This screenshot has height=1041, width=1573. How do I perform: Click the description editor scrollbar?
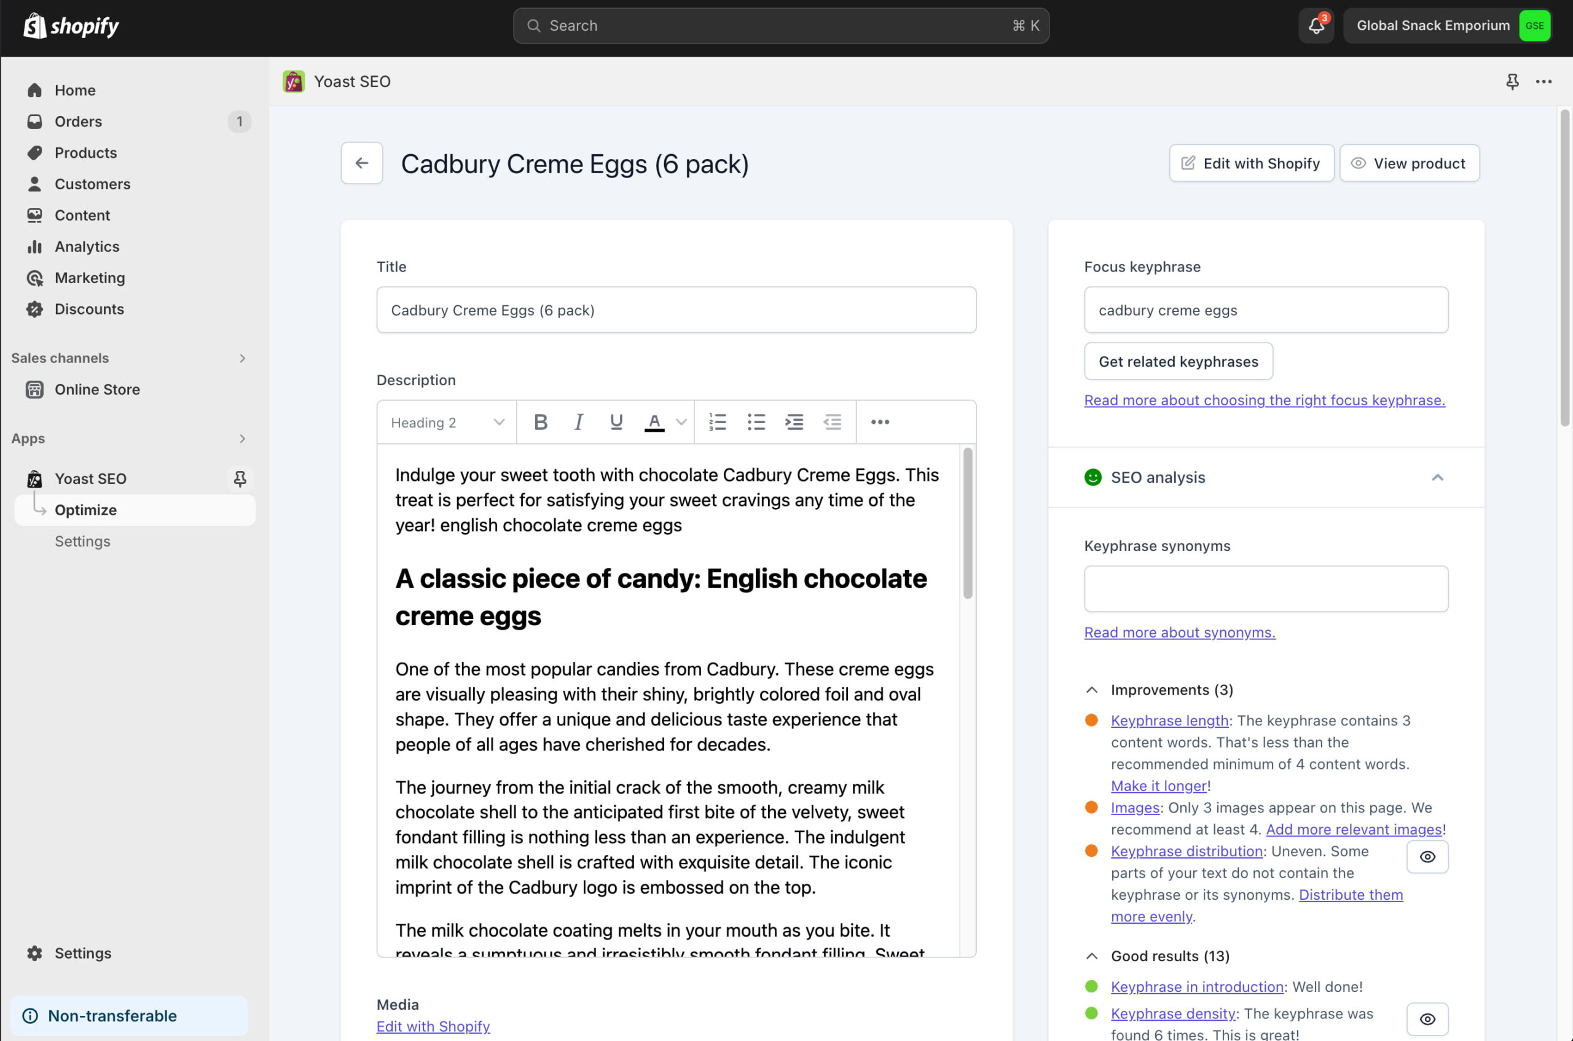pyautogui.click(x=968, y=523)
